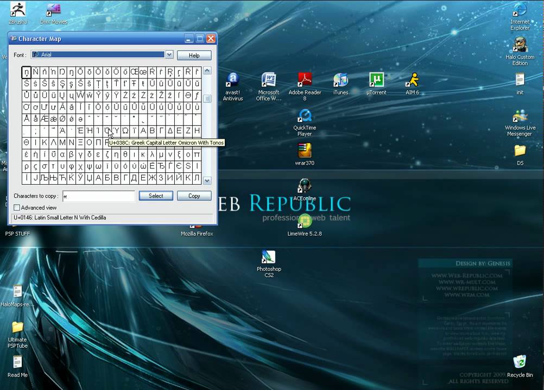Choose the Greek small beta β cell

click(72, 154)
